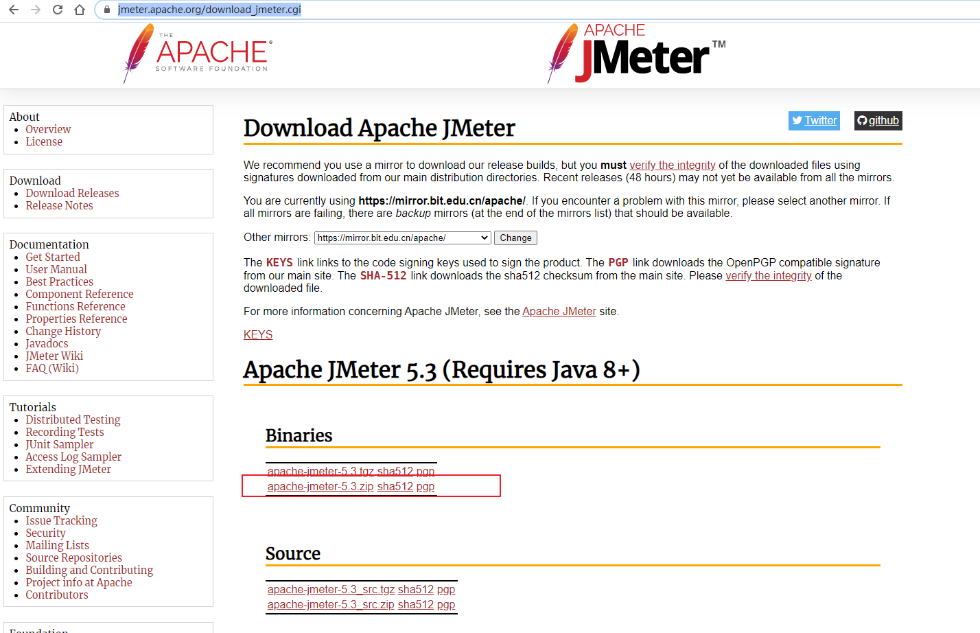The image size is (980, 633).
Task: Go to the browser home page icon
Action: point(80,10)
